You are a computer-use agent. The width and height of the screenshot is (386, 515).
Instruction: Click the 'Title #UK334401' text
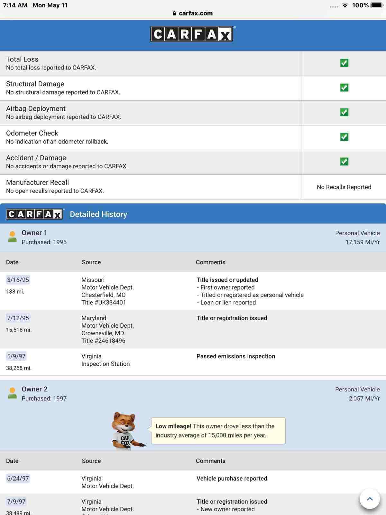click(104, 303)
